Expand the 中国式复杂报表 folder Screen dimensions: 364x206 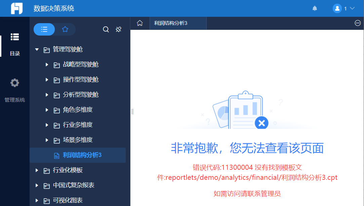coord(37,186)
